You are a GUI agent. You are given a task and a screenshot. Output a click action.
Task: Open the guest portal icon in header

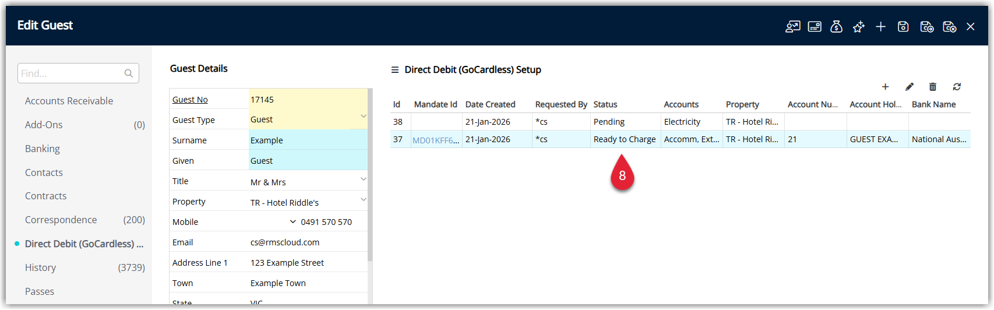792,26
